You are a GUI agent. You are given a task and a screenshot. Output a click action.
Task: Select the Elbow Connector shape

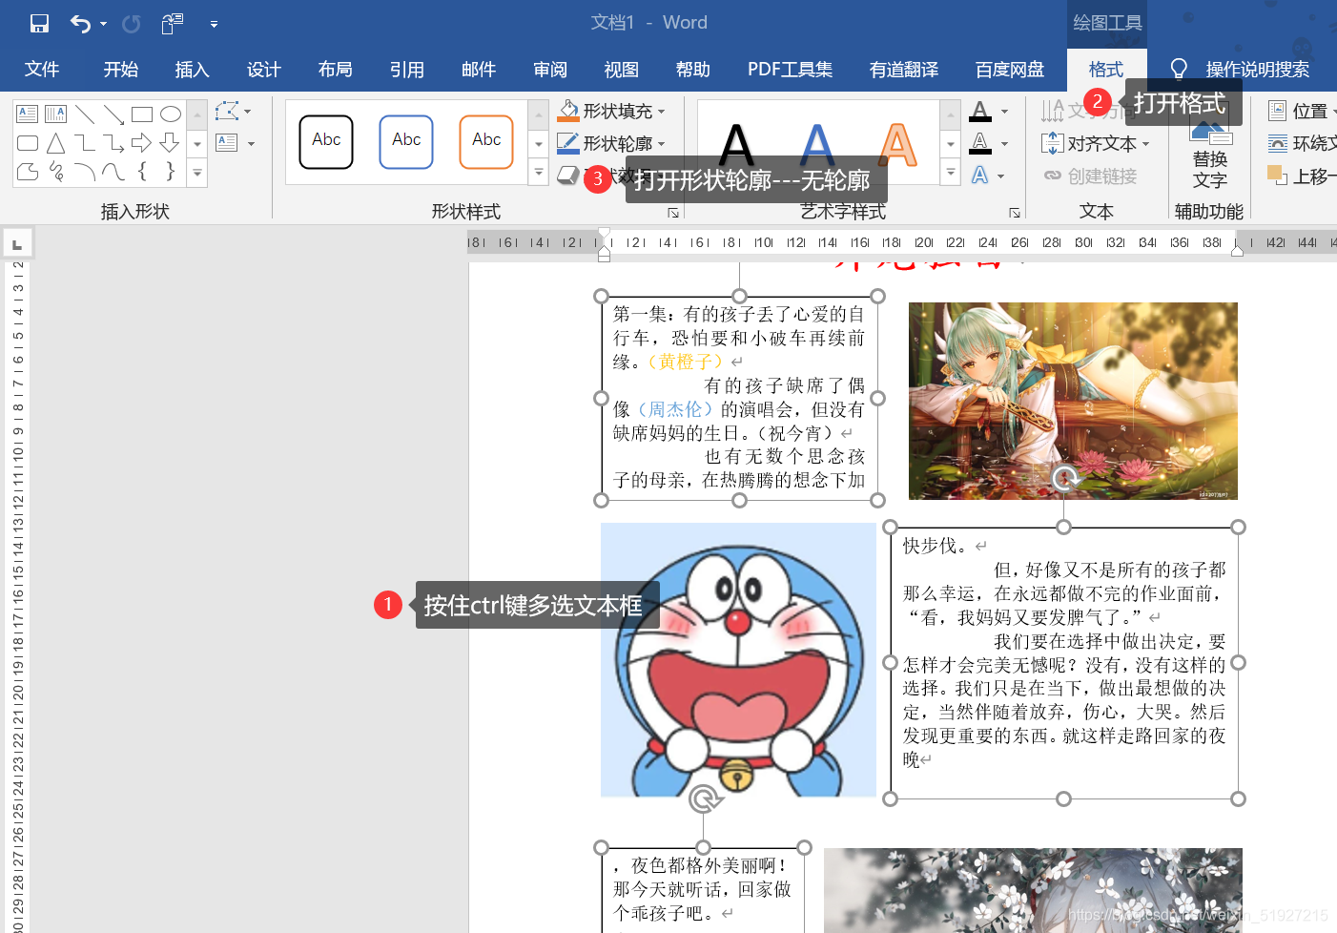(85, 143)
